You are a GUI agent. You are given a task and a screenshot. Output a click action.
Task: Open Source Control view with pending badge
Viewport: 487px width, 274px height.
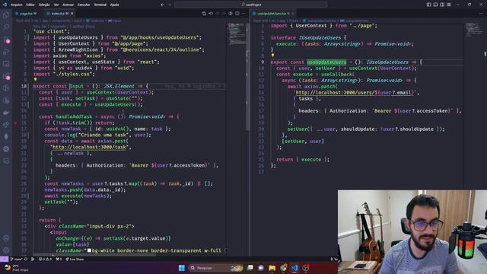click(x=6, y=40)
